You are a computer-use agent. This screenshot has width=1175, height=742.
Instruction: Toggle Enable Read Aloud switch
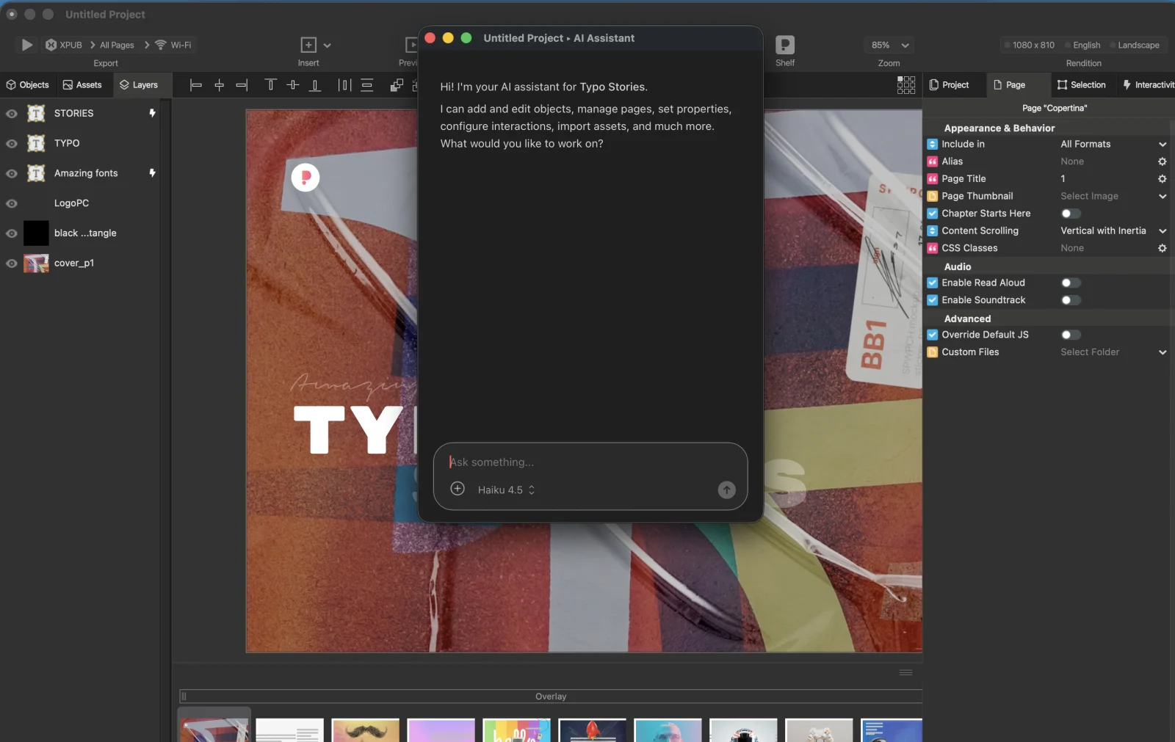[1071, 283]
